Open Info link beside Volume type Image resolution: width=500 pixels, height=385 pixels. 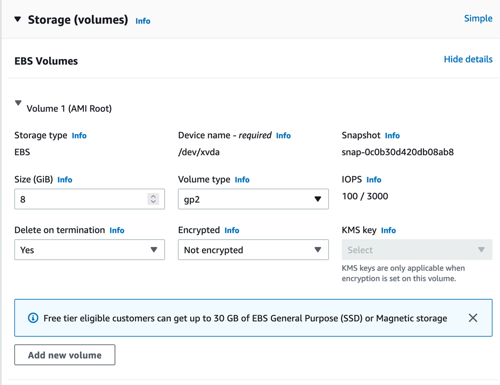pyautogui.click(x=242, y=180)
